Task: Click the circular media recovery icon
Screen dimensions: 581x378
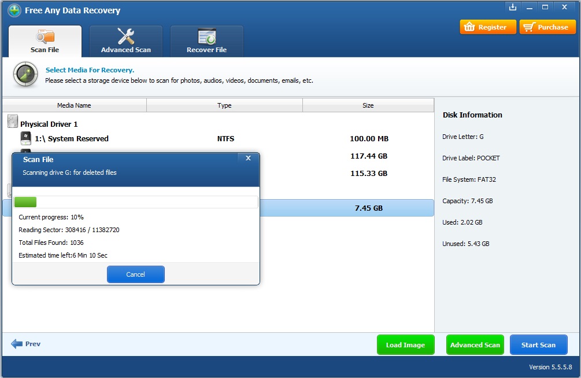Action: pos(25,74)
